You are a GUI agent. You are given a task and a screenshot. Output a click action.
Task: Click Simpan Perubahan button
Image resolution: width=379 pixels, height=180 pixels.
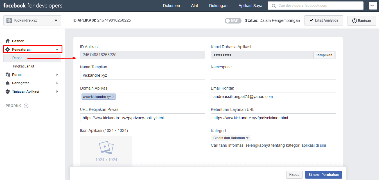(x=324, y=175)
